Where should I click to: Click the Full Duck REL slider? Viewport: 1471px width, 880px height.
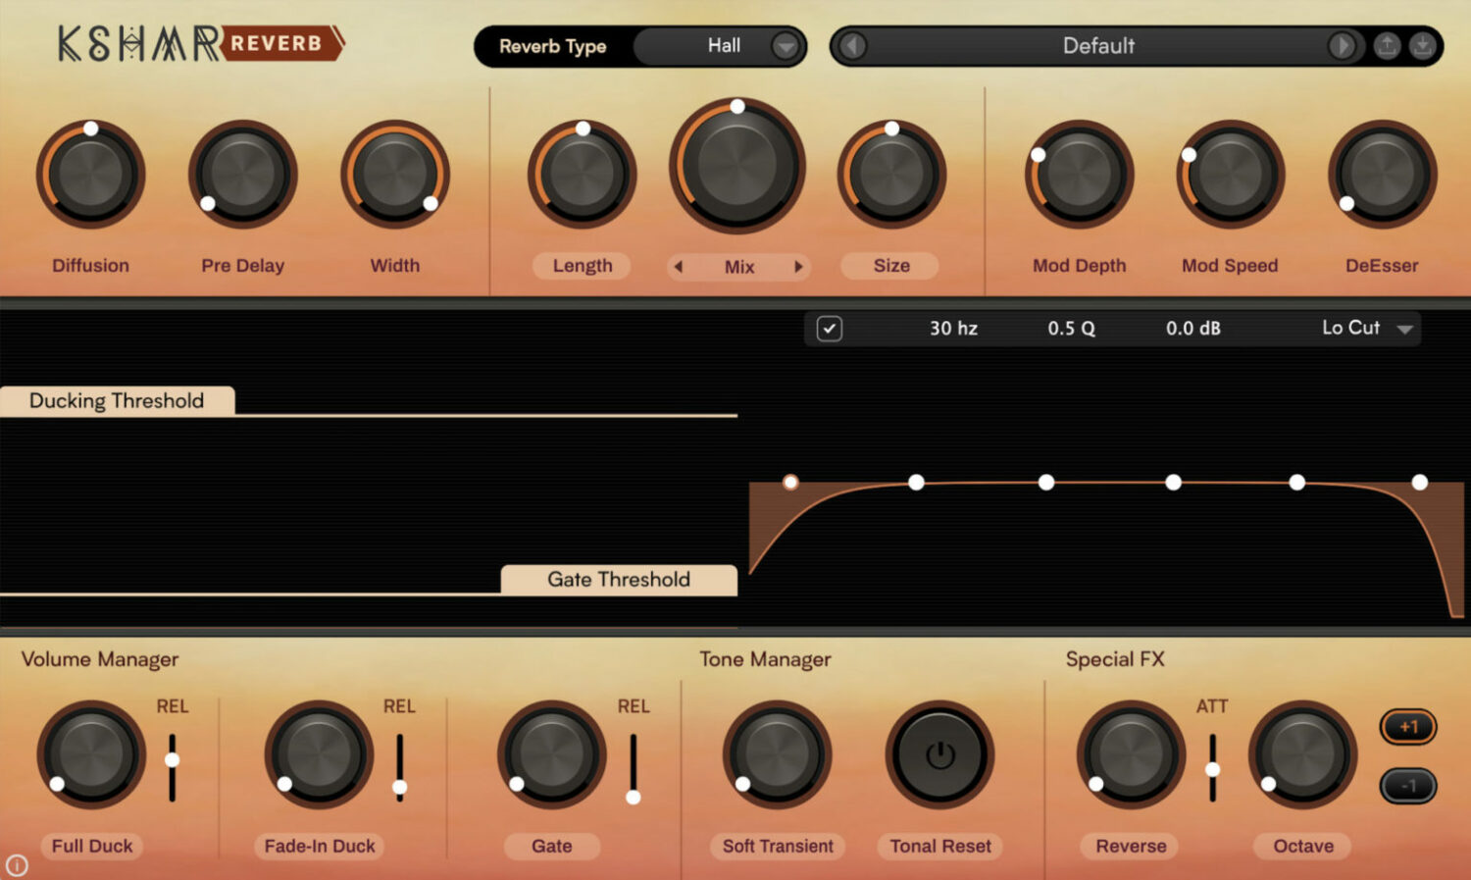[x=172, y=767]
